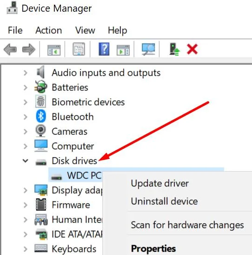
Task: Click the Update device driver toolbar icon
Action: click(174, 49)
